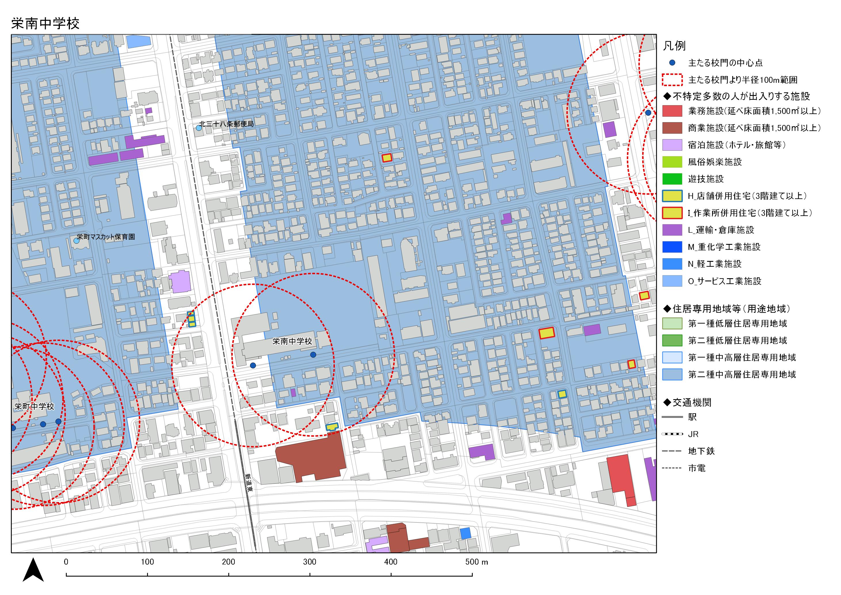The height and width of the screenshot is (595, 841).
Task: Click the 第二種低層住居専用地域 legend swatch
Action: (x=672, y=340)
